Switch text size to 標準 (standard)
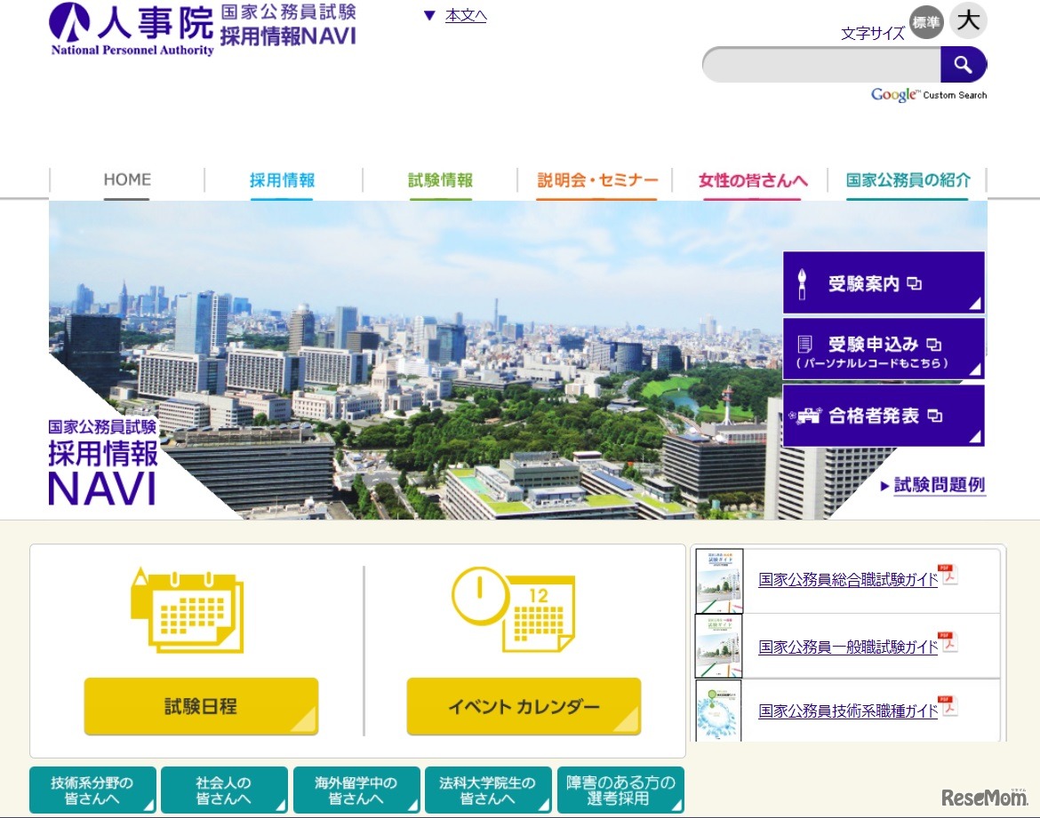1040x818 pixels. click(925, 22)
